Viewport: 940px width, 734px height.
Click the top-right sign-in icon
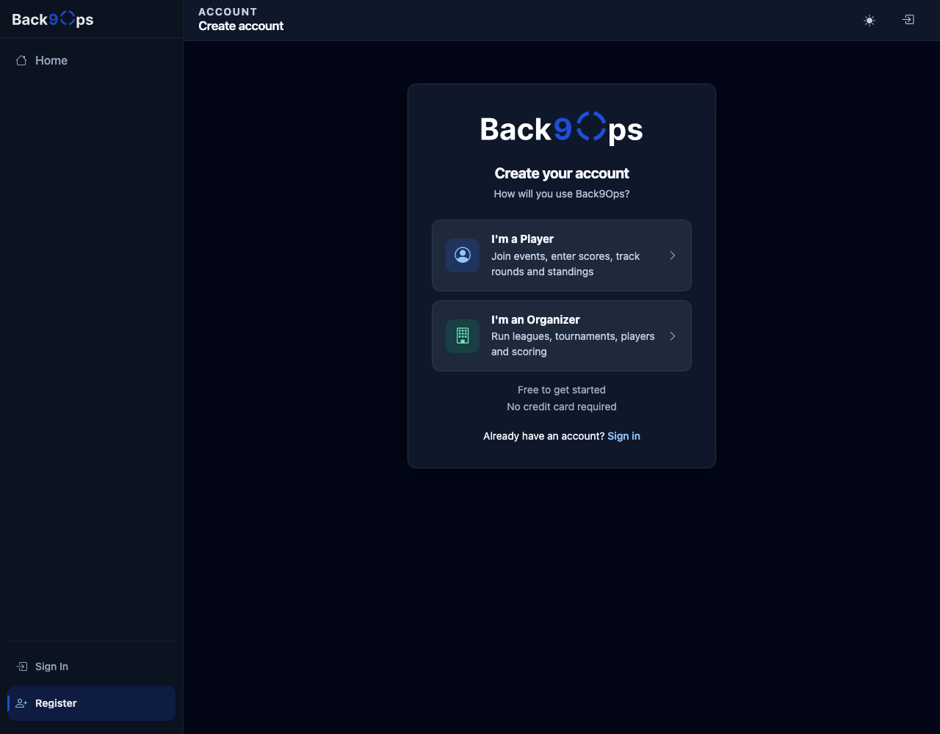click(908, 20)
